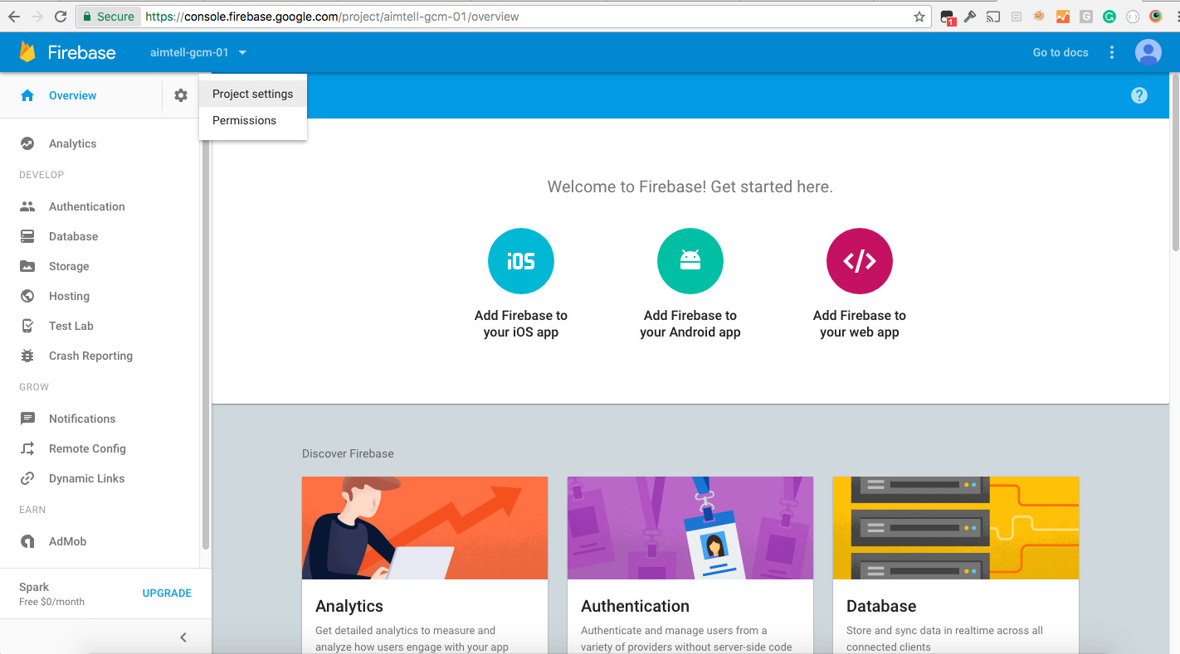The width and height of the screenshot is (1180, 654).
Task: Go back with browser back arrow
Action: pos(14,17)
